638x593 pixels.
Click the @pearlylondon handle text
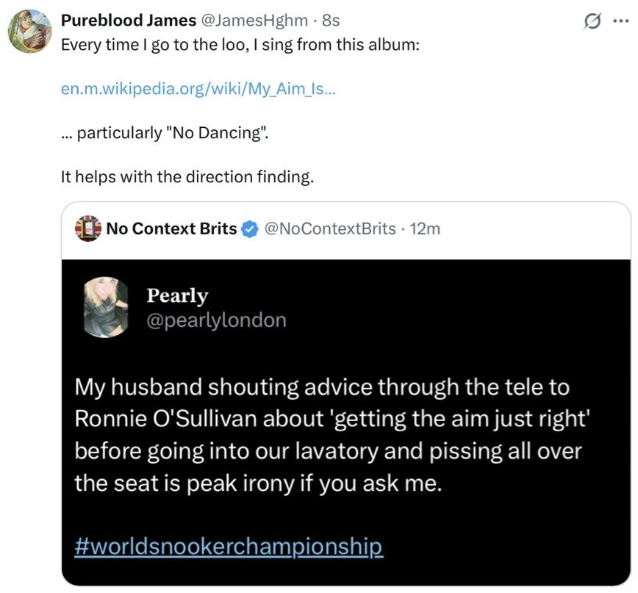pyautogui.click(x=216, y=320)
